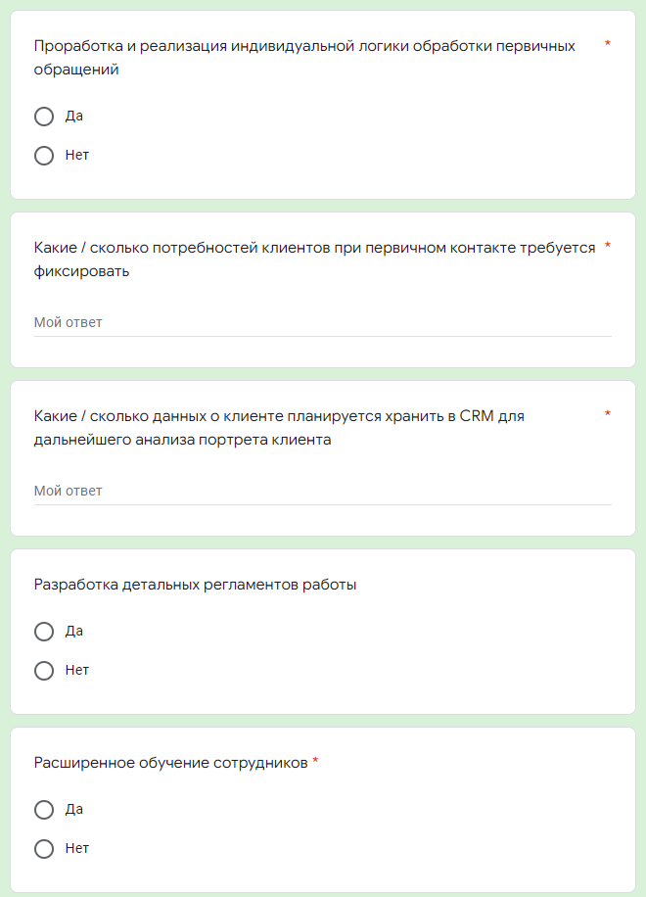Click "Да" label text under индивидуальной логики question
The width and height of the screenshot is (646, 897).
(73, 116)
